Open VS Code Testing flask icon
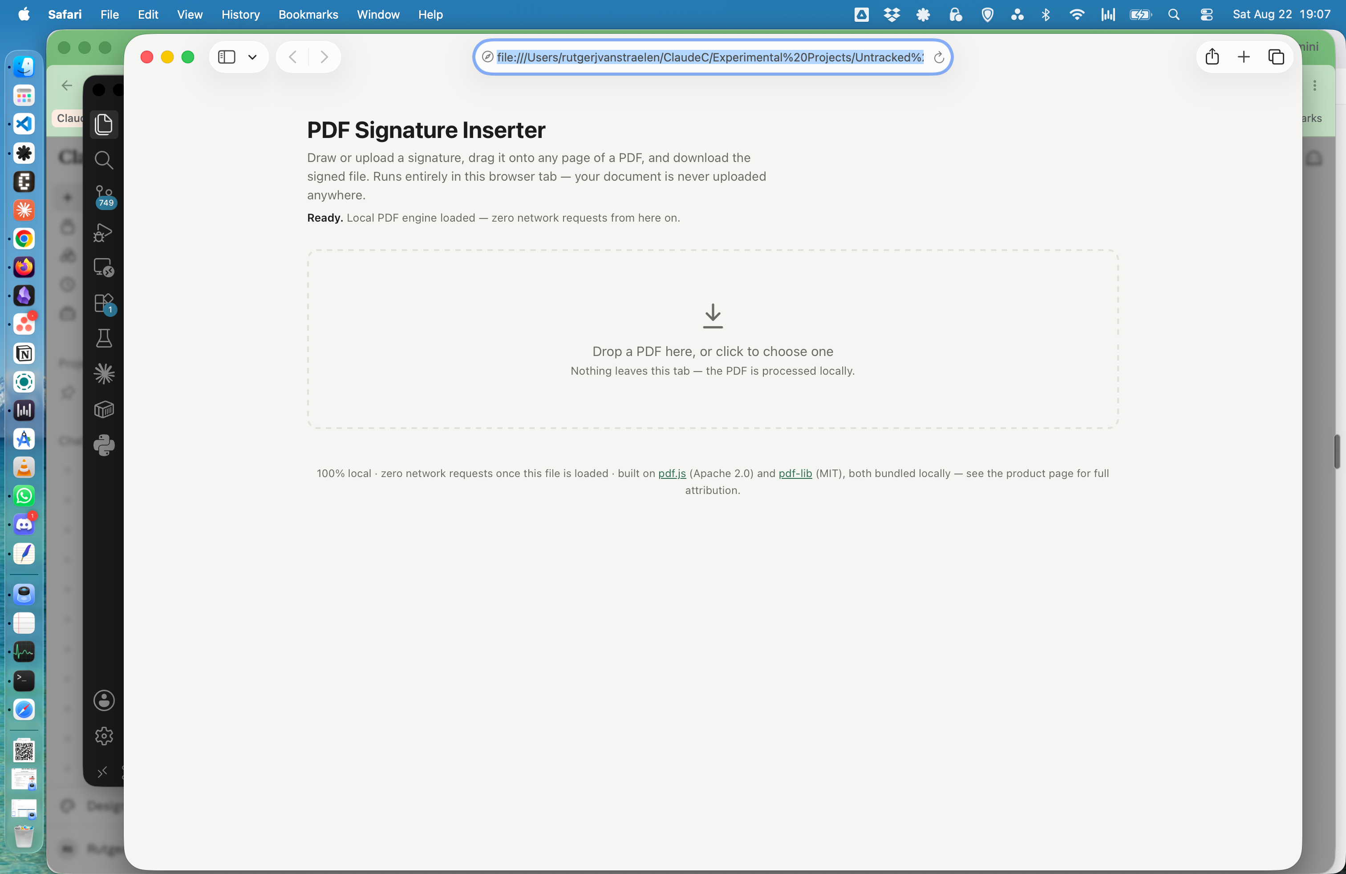The height and width of the screenshot is (874, 1346). (x=104, y=339)
